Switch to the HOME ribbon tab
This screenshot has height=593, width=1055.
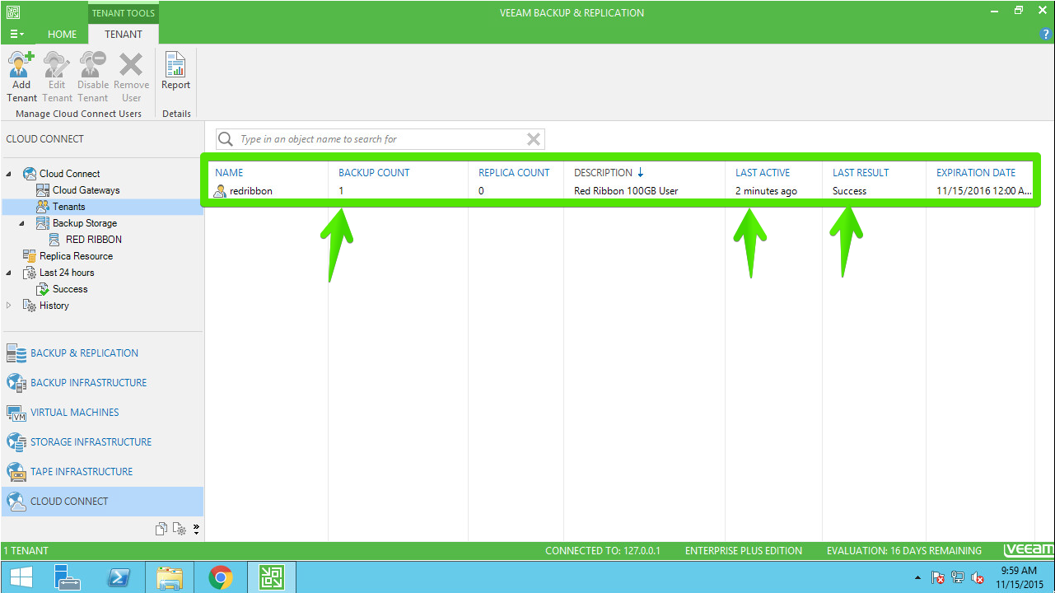[62, 35]
